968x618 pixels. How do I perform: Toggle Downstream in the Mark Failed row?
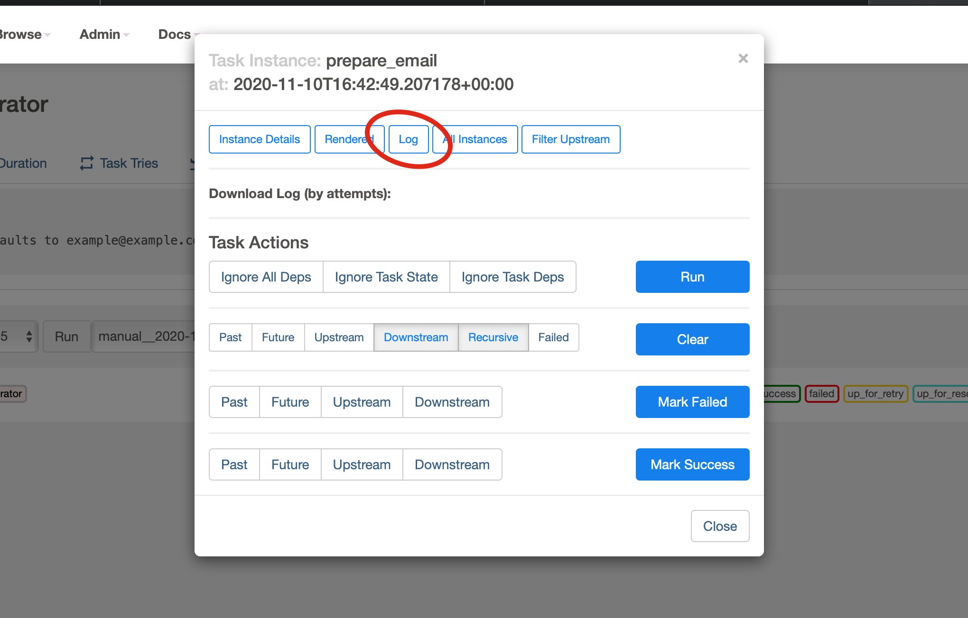(x=452, y=402)
